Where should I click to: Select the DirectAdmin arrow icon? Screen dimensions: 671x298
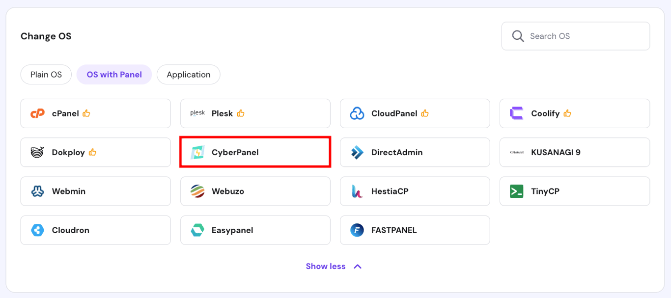(x=357, y=152)
